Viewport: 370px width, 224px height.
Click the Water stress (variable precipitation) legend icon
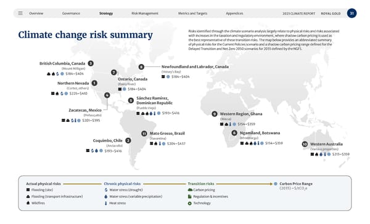[106, 196]
